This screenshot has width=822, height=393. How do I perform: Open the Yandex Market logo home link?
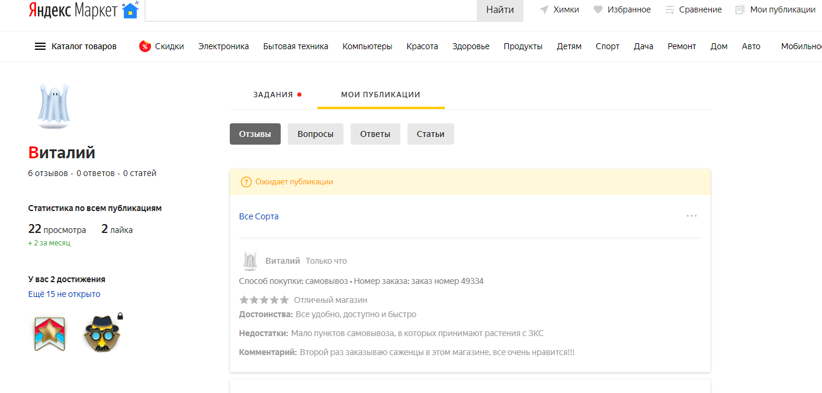83,9
